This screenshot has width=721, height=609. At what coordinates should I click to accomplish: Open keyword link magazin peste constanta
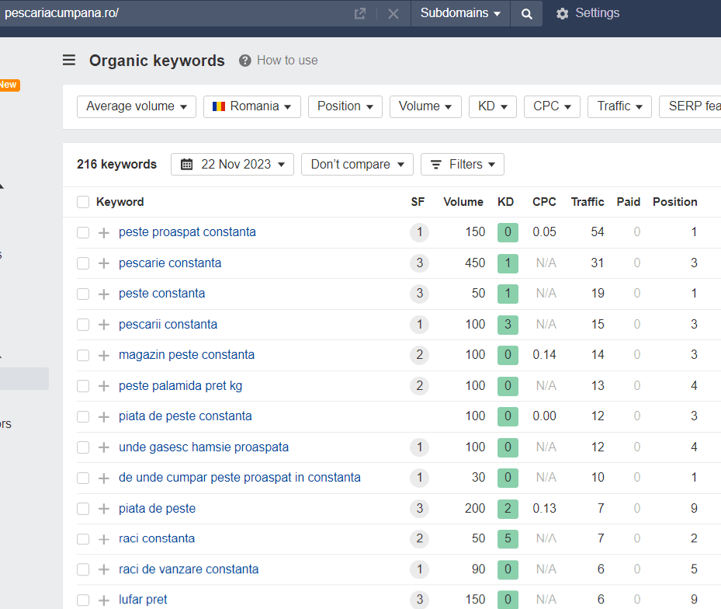pyautogui.click(x=186, y=355)
